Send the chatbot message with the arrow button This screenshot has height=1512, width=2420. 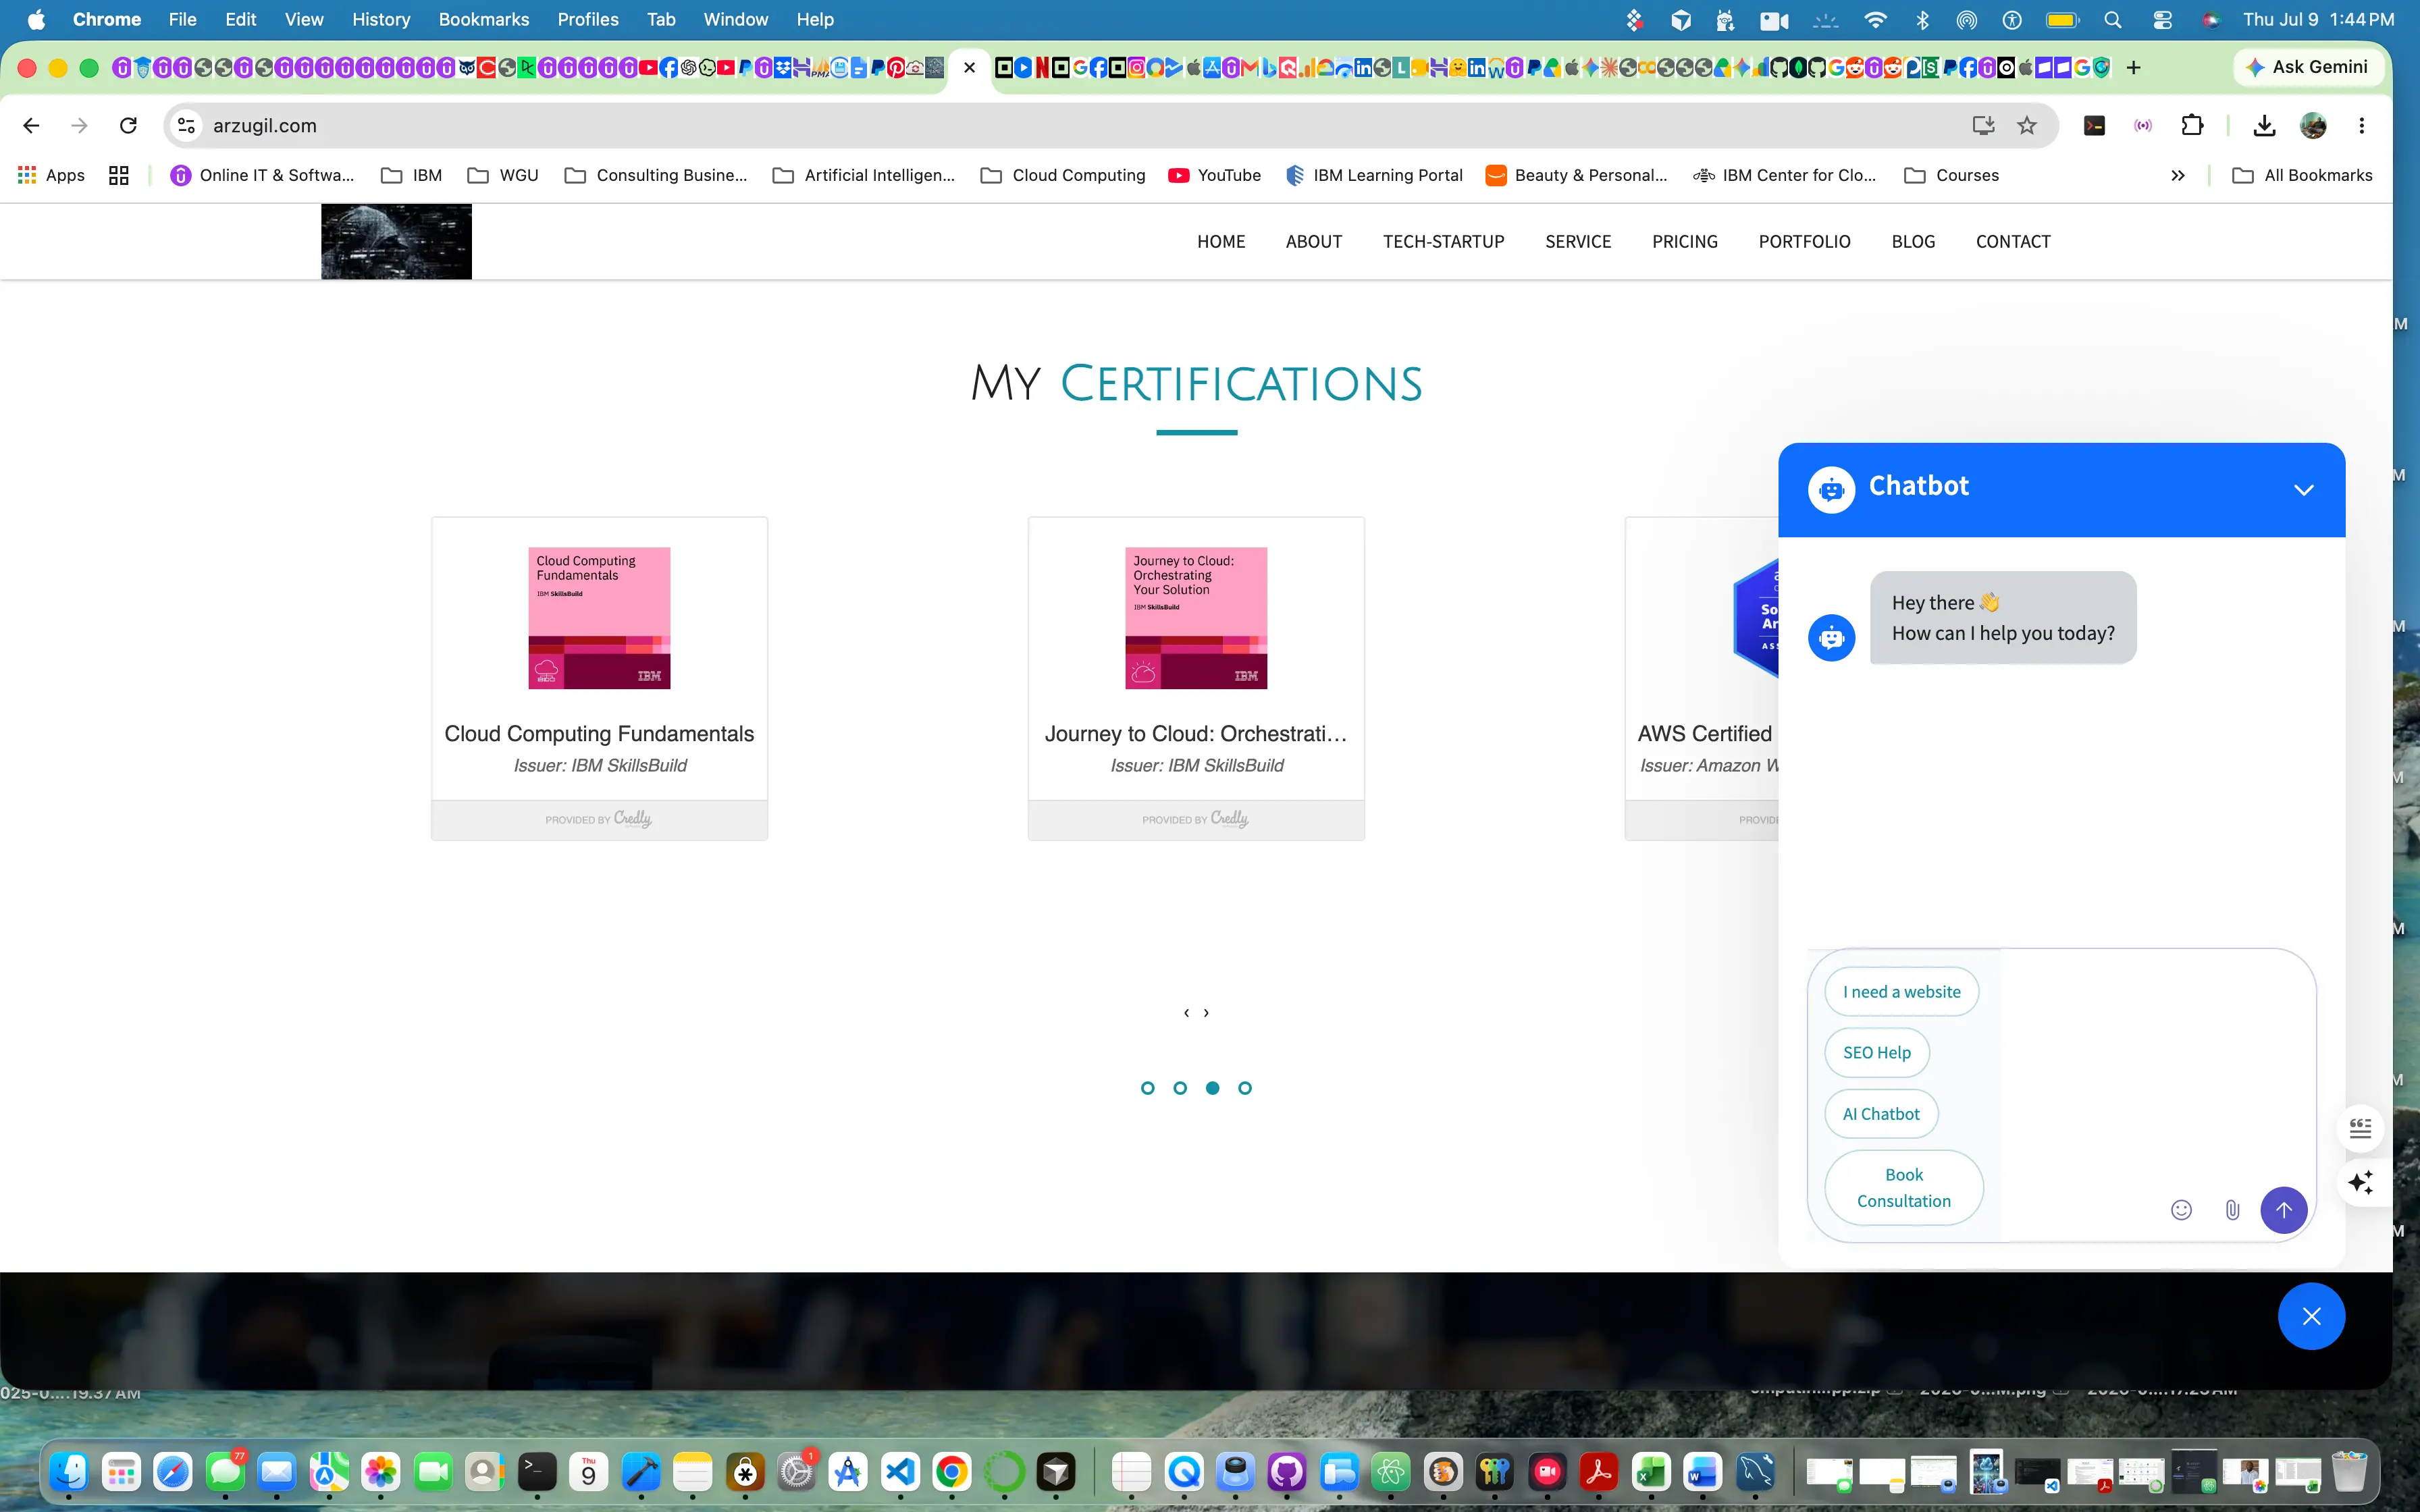point(2284,1210)
